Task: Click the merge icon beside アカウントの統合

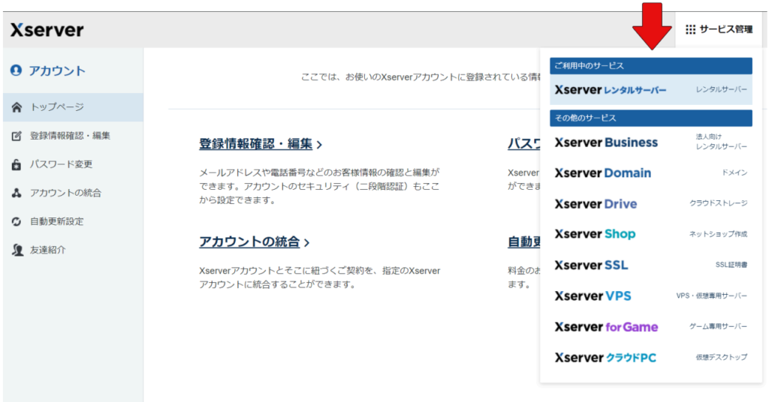Action: [17, 193]
